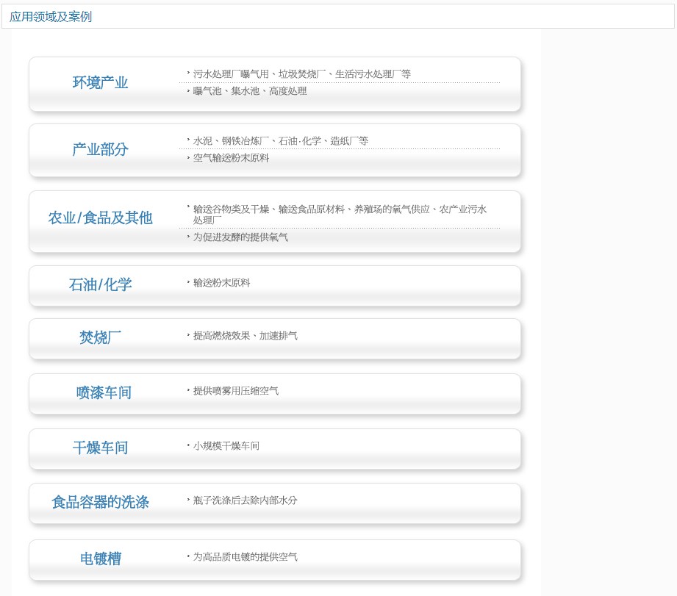Image resolution: width=677 pixels, height=596 pixels.
Task: Select the 环境产业 category heading
Action: pos(100,83)
